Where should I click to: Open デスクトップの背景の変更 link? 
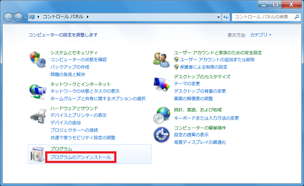200,91
